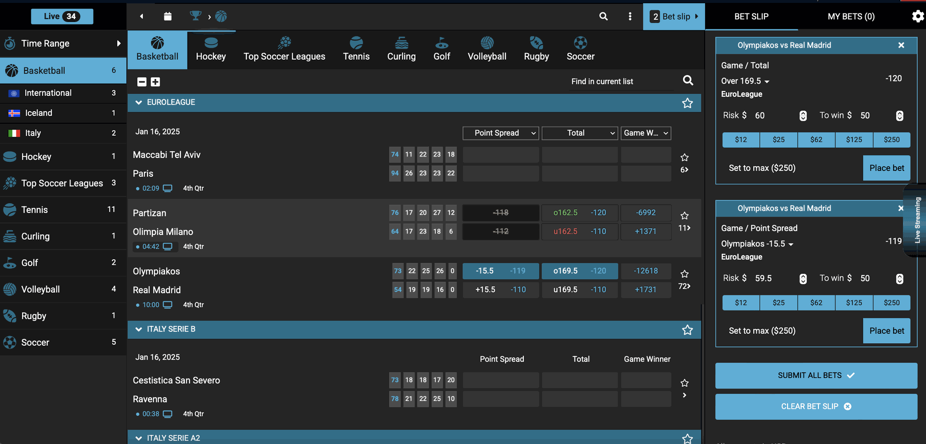
Task: Open bet slip settings gear
Action: click(917, 16)
